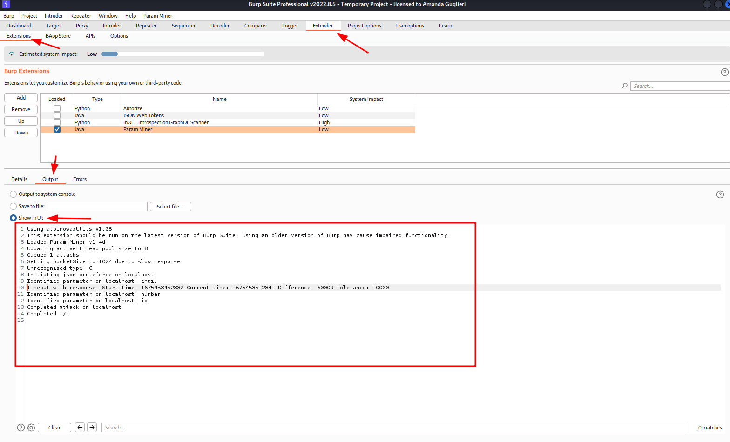Toggle Loaded checkbox for JSON Web Tokens
The width and height of the screenshot is (730, 442).
[x=57, y=115]
